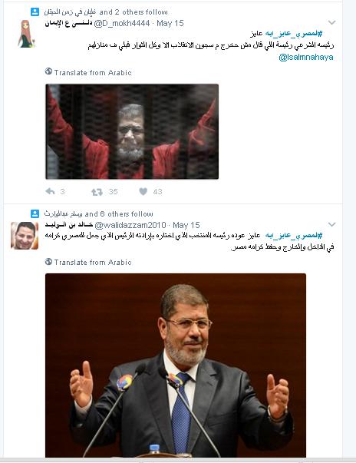Open profile photo avatar of @walidazzam2010
Screen dimensions: 356x463
(x=25, y=236)
